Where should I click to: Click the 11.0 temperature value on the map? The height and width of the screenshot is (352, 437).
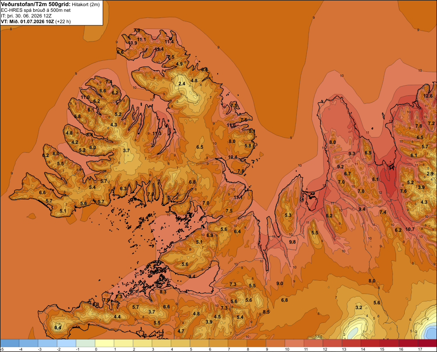click(85, 97)
